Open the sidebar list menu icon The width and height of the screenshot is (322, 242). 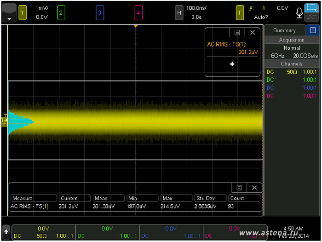[x=313, y=30]
